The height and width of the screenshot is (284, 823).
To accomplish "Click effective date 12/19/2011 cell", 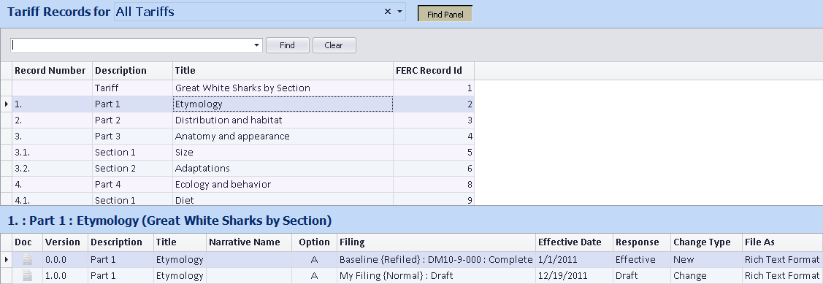I will pyautogui.click(x=574, y=275).
